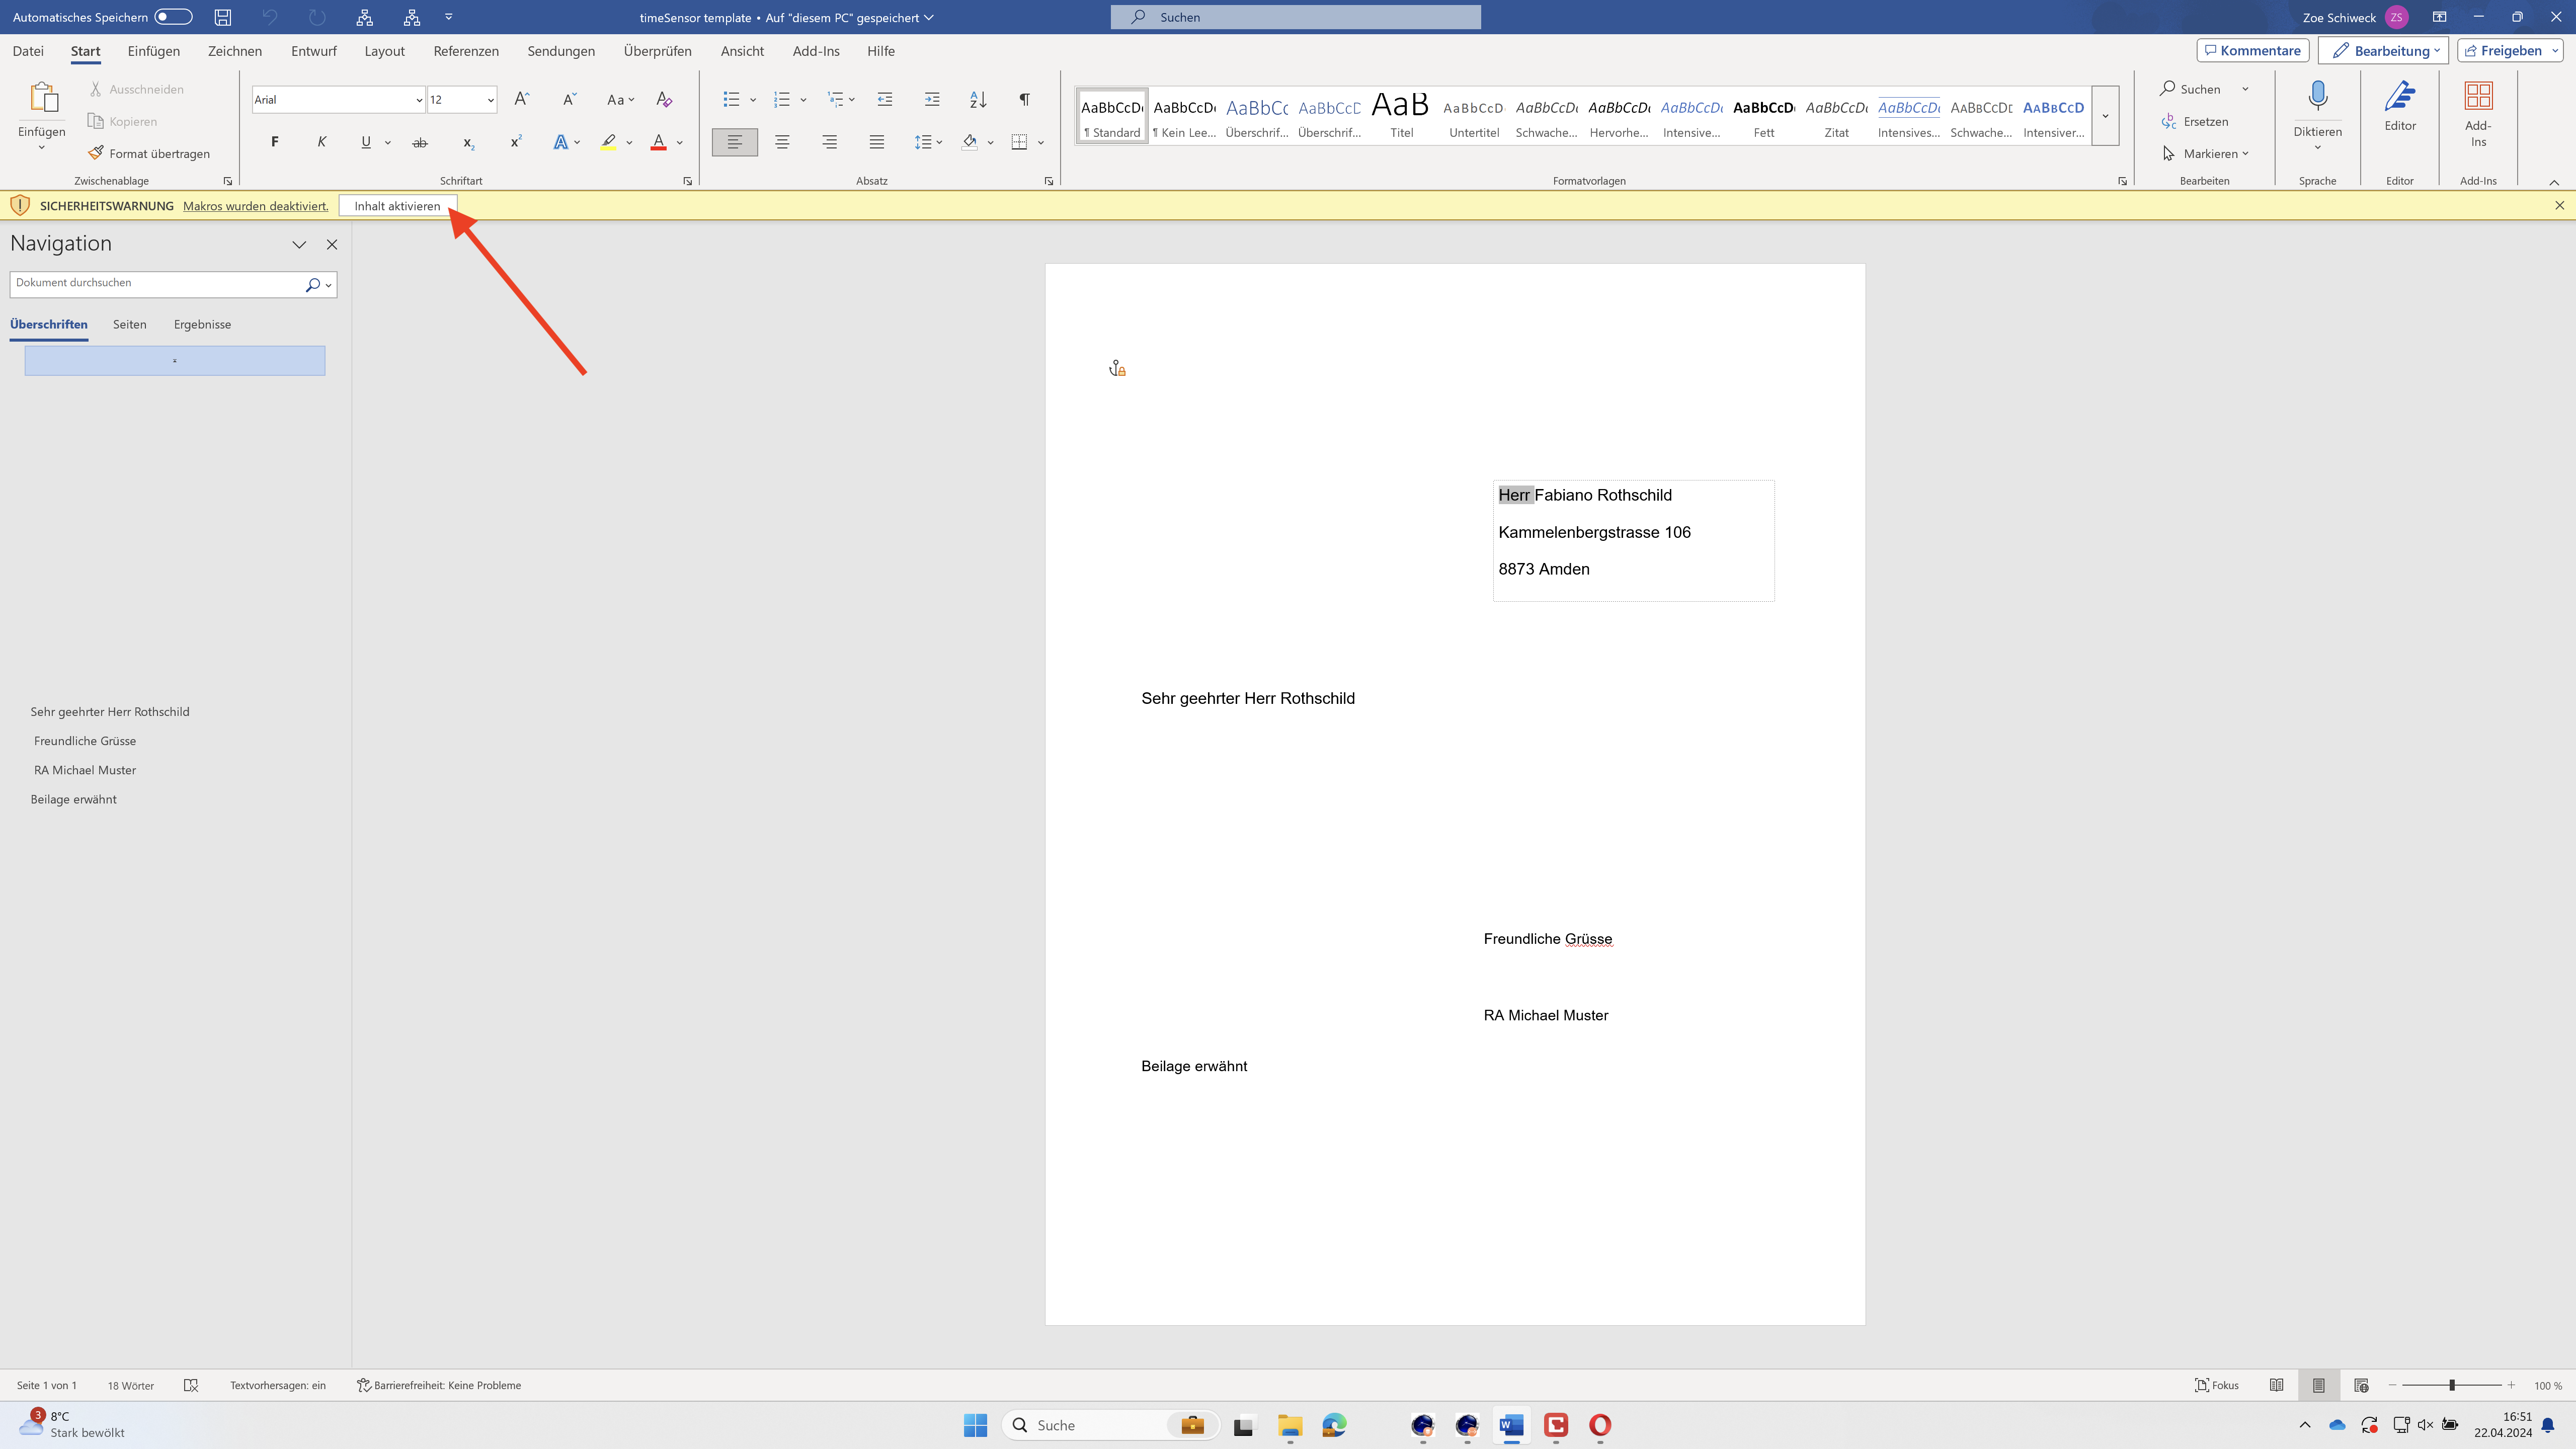Viewport: 2576px width, 1449px height.
Task: Click the bullet list icon
Action: pos(731,99)
